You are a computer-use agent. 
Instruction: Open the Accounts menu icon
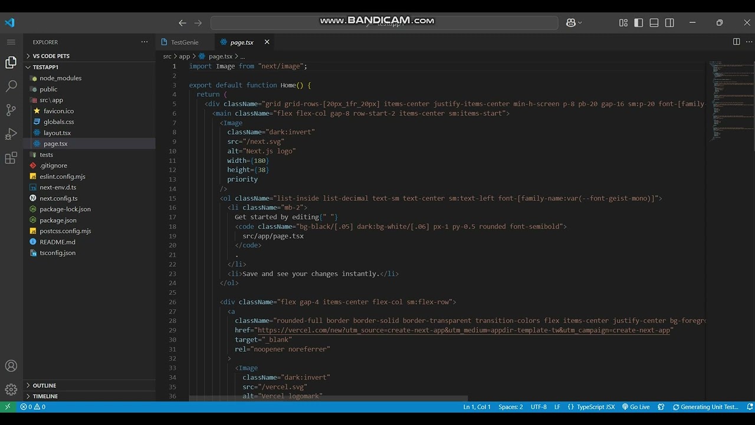11,366
